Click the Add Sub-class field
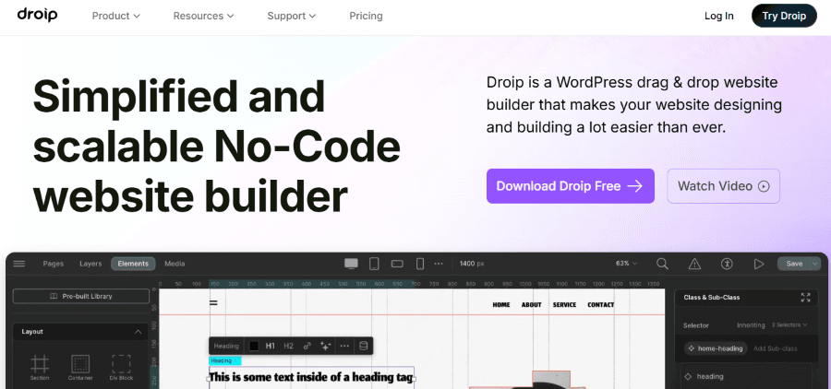This screenshot has height=389, width=831. [x=776, y=348]
